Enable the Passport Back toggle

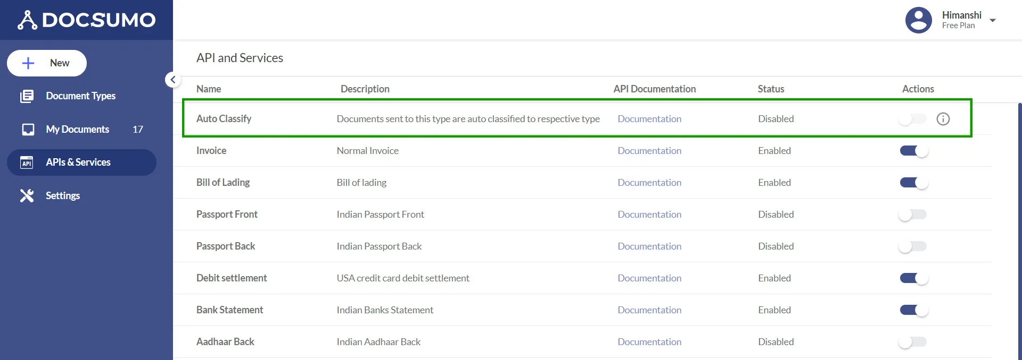tap(912, 246)
